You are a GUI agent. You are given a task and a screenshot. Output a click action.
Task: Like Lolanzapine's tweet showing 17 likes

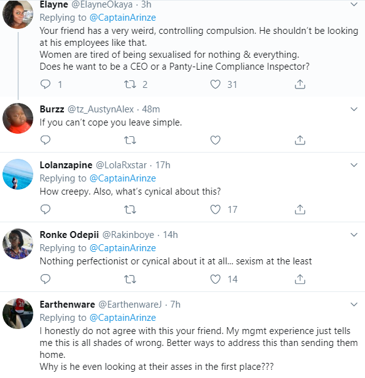pos(215,210)
